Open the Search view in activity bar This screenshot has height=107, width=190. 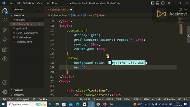[5, 20]
